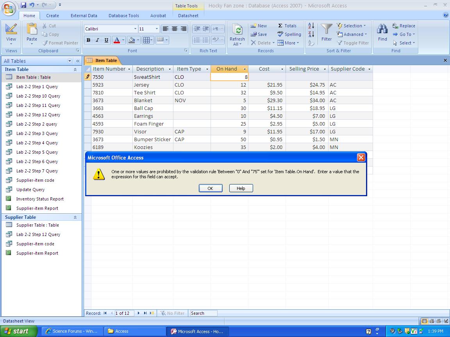Click Save record in Records group
The image size is (450, 337).
pos(259,34)
